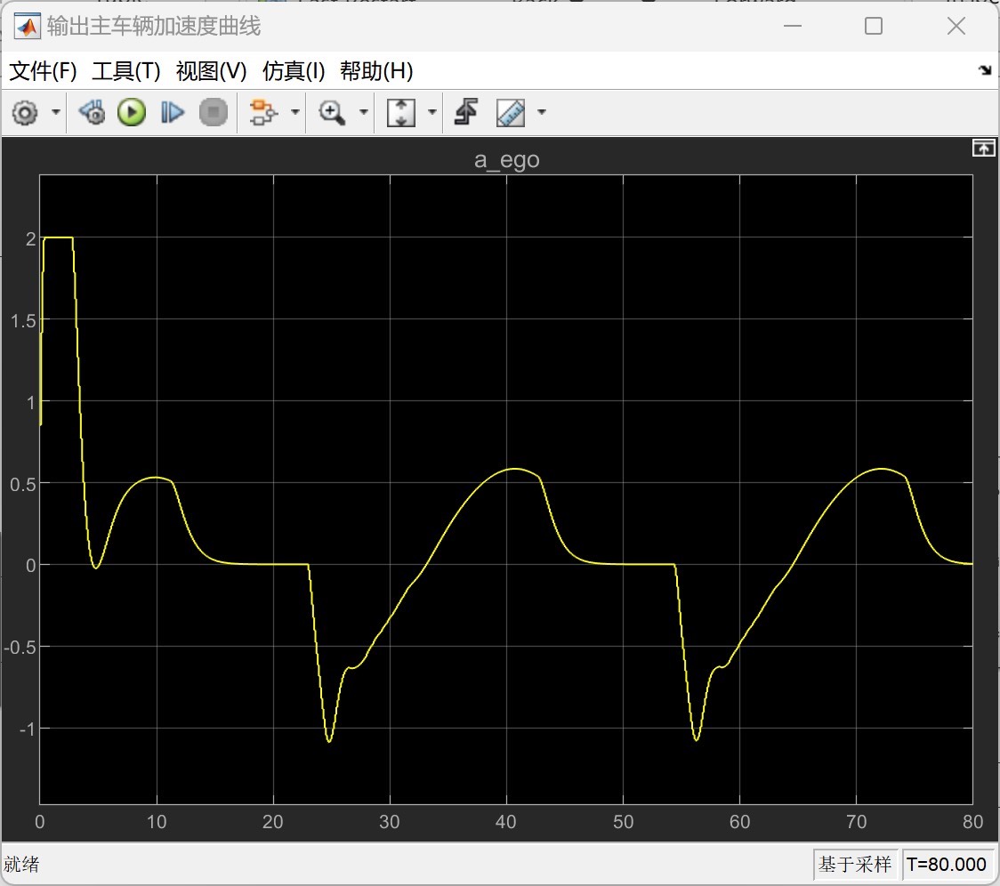This screenshot has height=886, width=1000.
Task: Open the zoom tool dropdown arrow
Action: pos(364,113)
